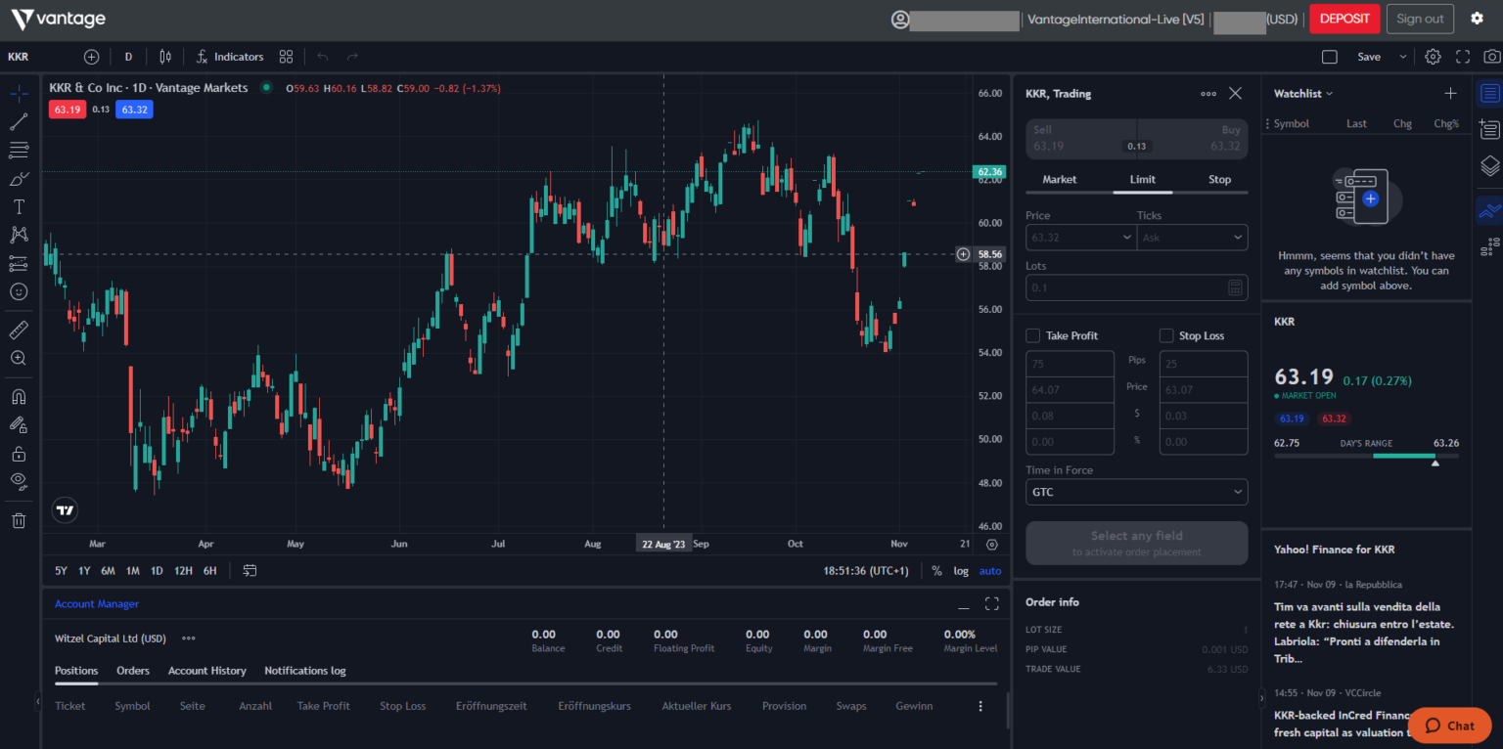1503x749 pixels.
Task: Click the ruler measure tool
Action: point(19,330)
